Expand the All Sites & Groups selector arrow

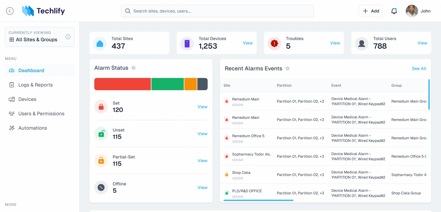pyautogui.click(x=68, y=37)
